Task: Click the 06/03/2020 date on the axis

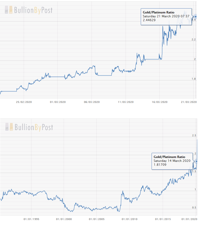Action: coord(92,102)
